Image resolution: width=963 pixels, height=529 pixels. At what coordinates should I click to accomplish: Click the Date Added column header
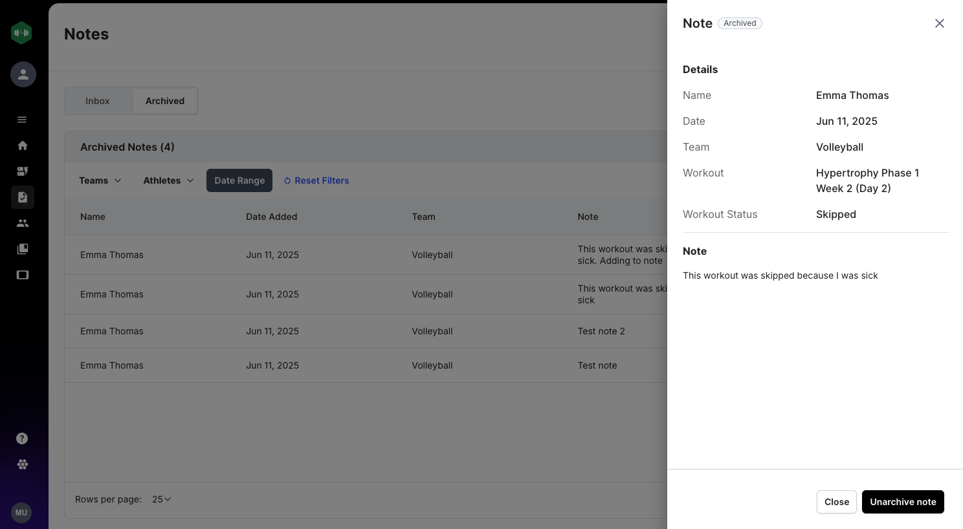point(272,217)
